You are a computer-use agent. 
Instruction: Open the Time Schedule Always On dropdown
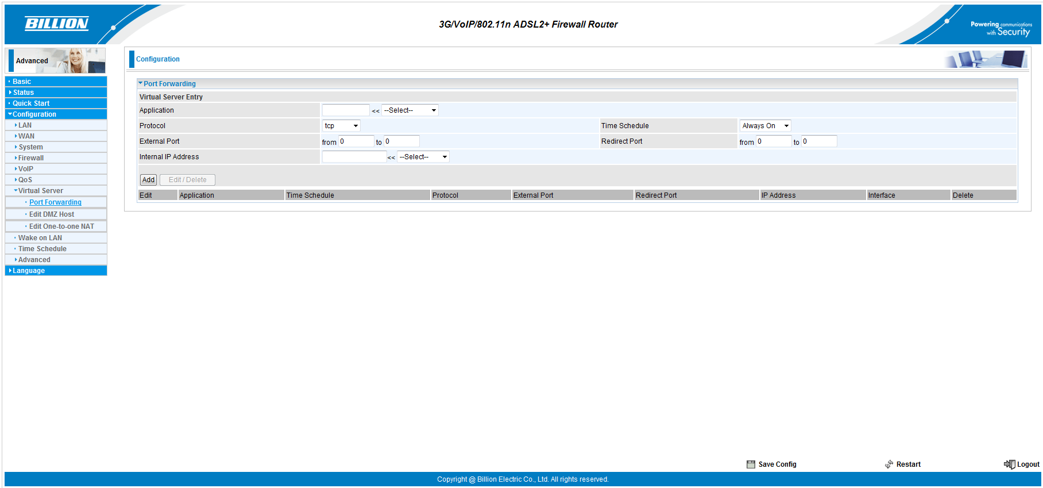[x=764, y=126]
